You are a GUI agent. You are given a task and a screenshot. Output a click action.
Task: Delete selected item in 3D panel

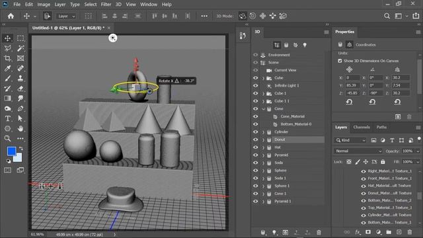pyautogui.click(x=319, y=232)
